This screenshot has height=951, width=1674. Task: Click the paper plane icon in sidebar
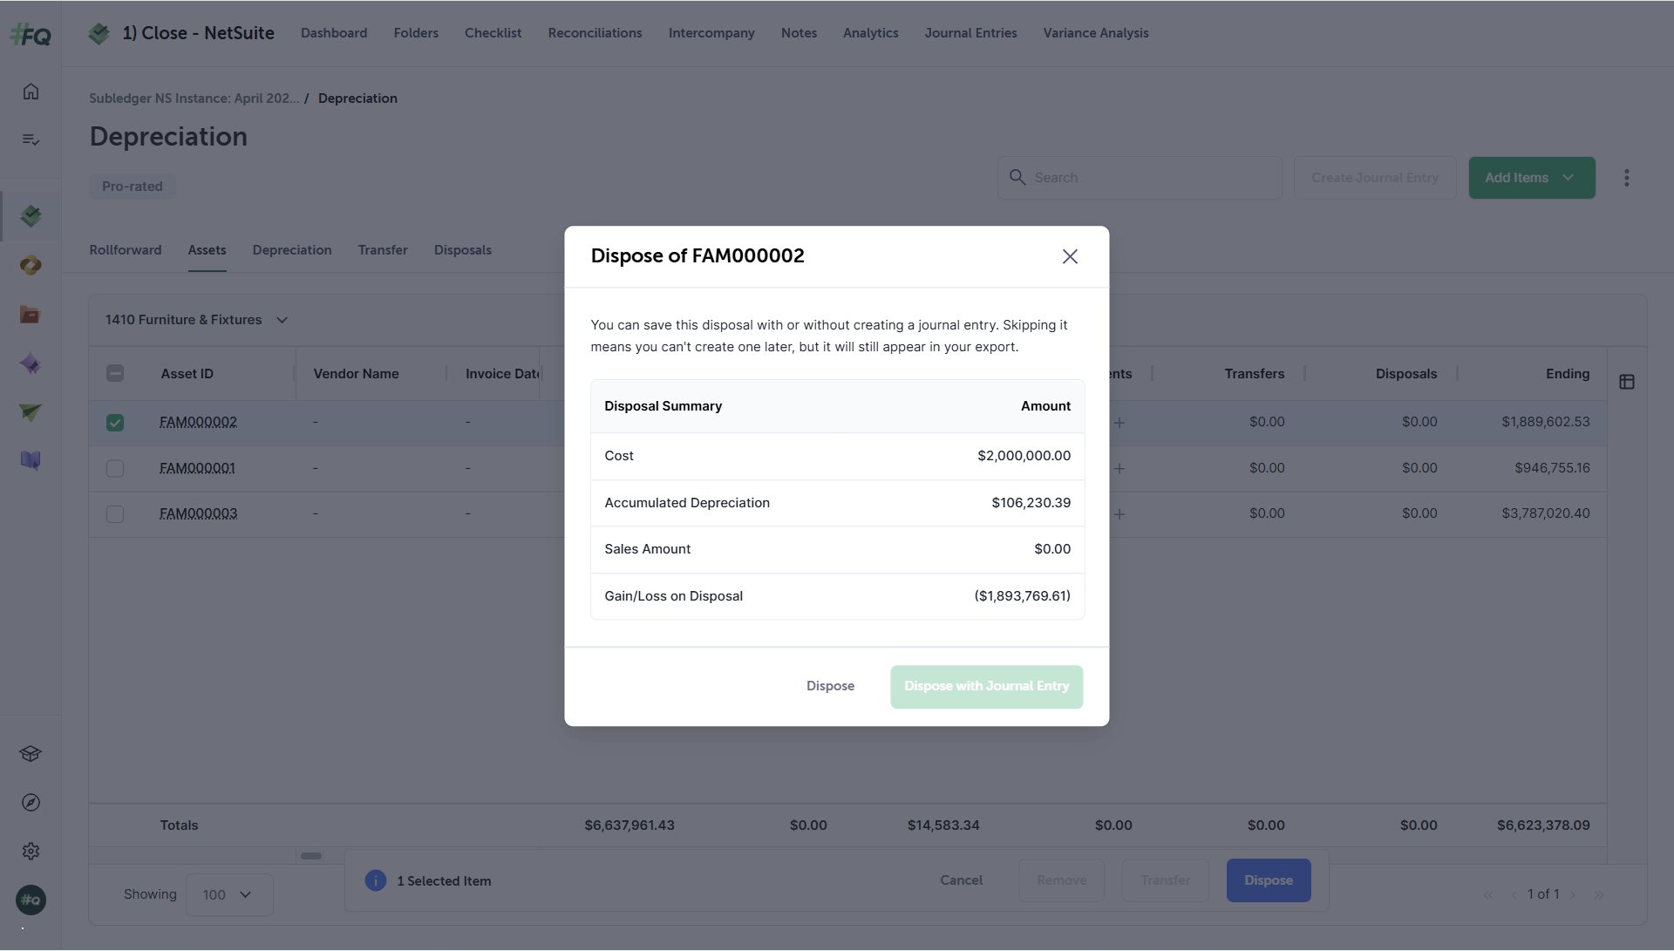31,412
